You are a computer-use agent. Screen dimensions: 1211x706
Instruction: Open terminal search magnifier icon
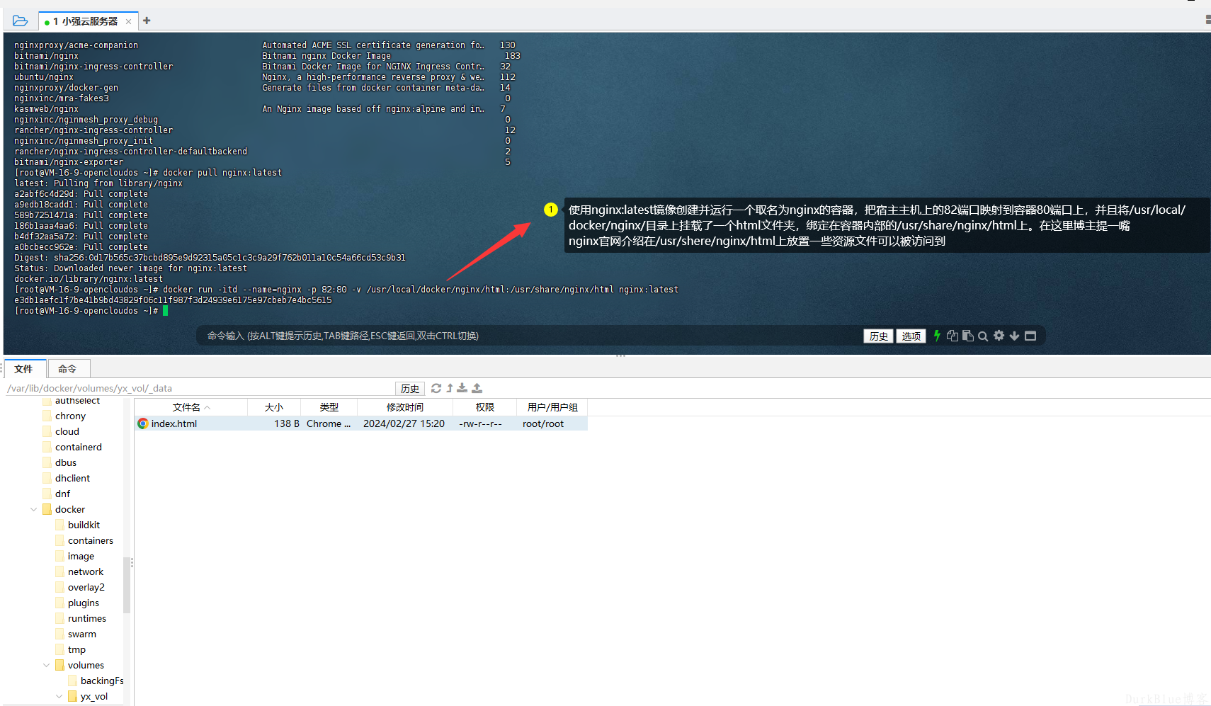point(983,336)
